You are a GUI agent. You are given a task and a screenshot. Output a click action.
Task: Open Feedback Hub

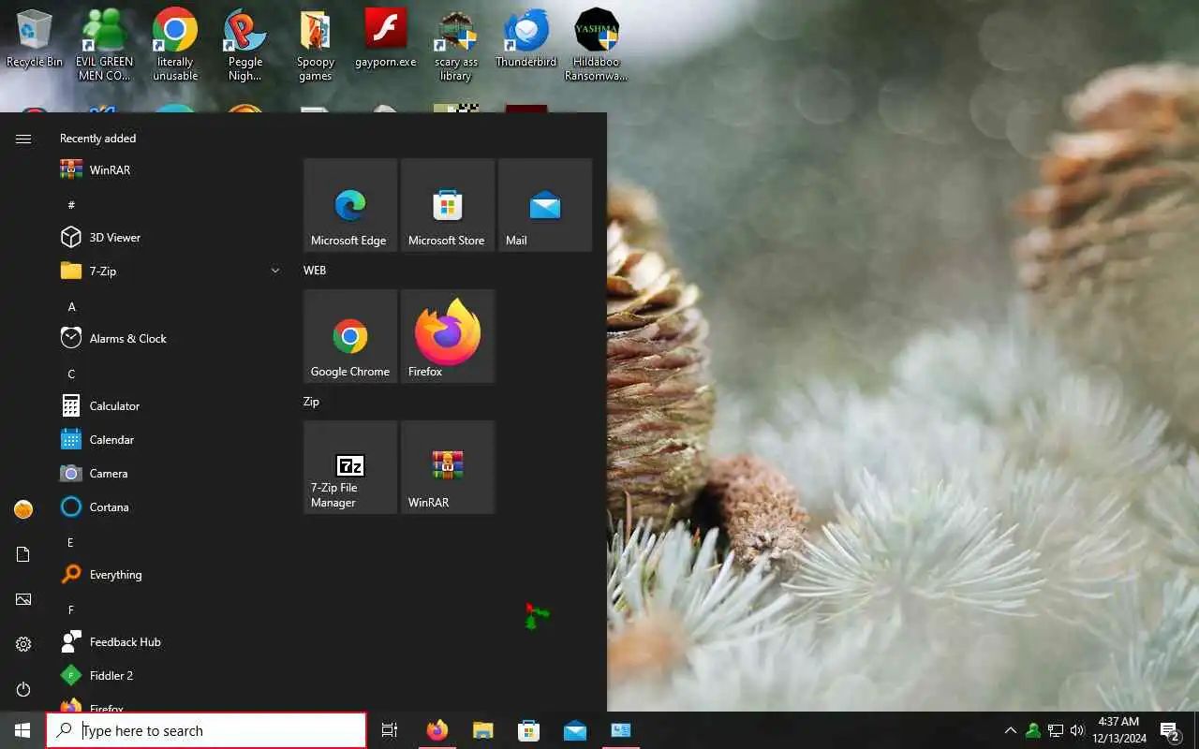pyautogui.click(x=170, y=642)
